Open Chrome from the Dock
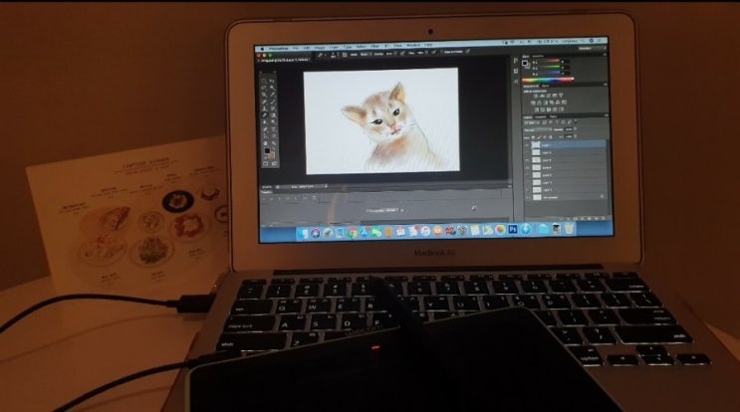This screenshot has width=740, height=412. pos(352,233)
